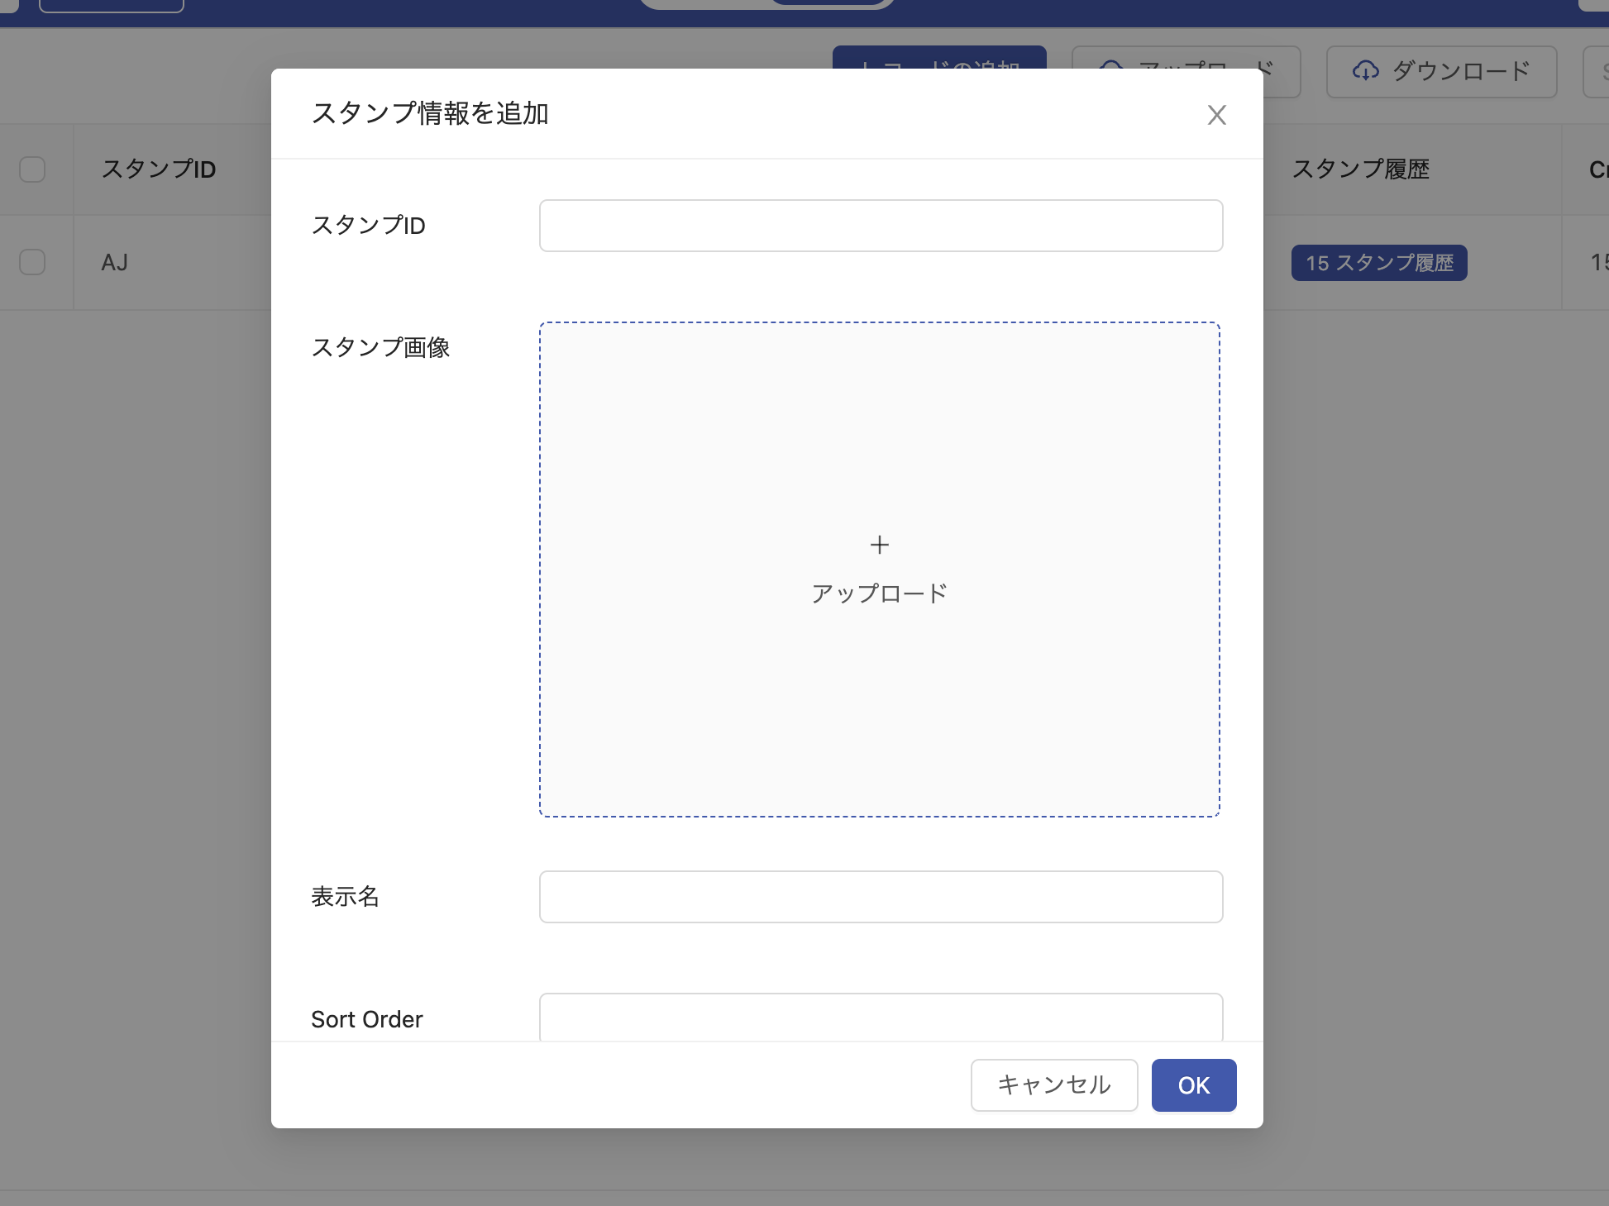
Task: Close the スタンプ情報を追加 dialog
Action: pos(1216,115)
